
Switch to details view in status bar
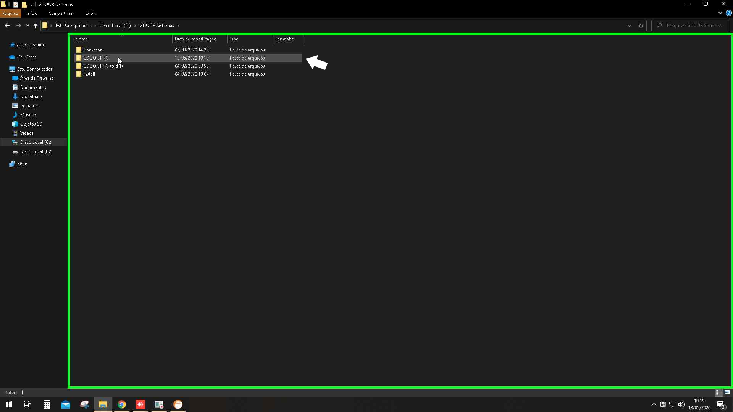pos(717,392)
